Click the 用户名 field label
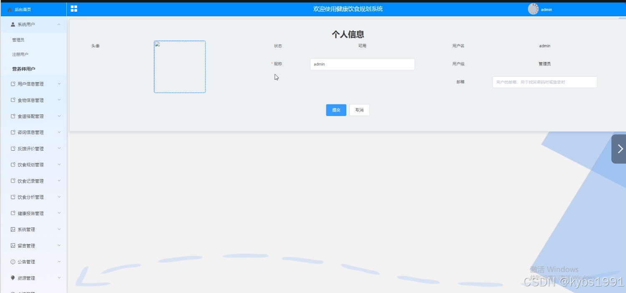The height and width of the screenshot is (293, 626). [458, 46]
